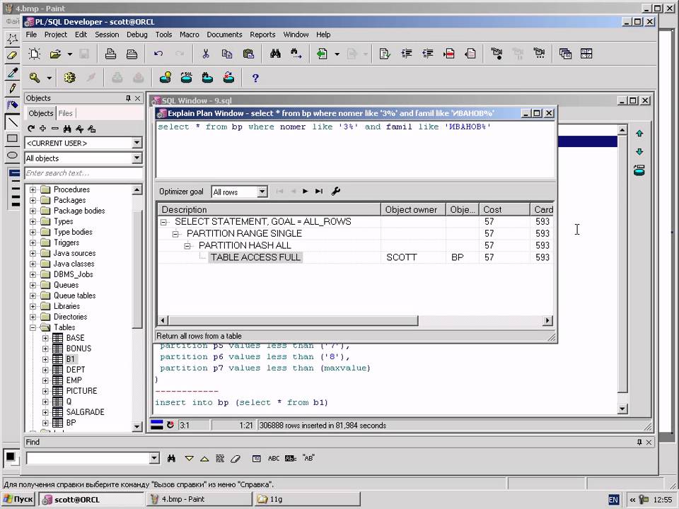Click the Print toolbar icon

(110, 54)
